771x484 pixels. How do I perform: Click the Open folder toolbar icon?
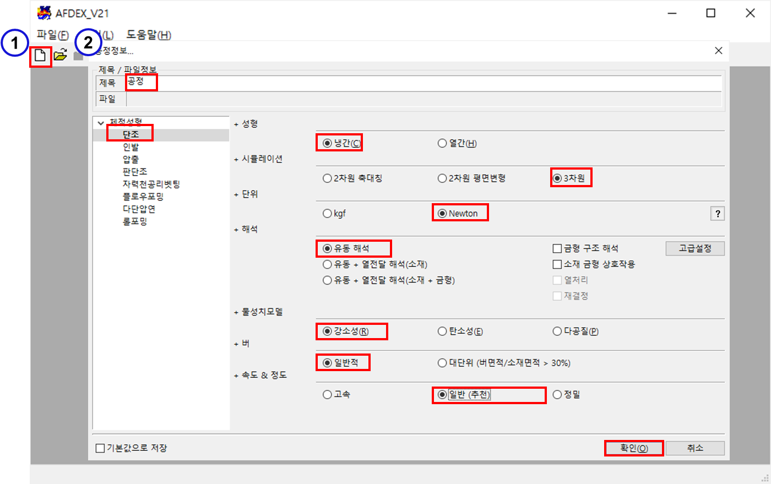coord(60,55)
